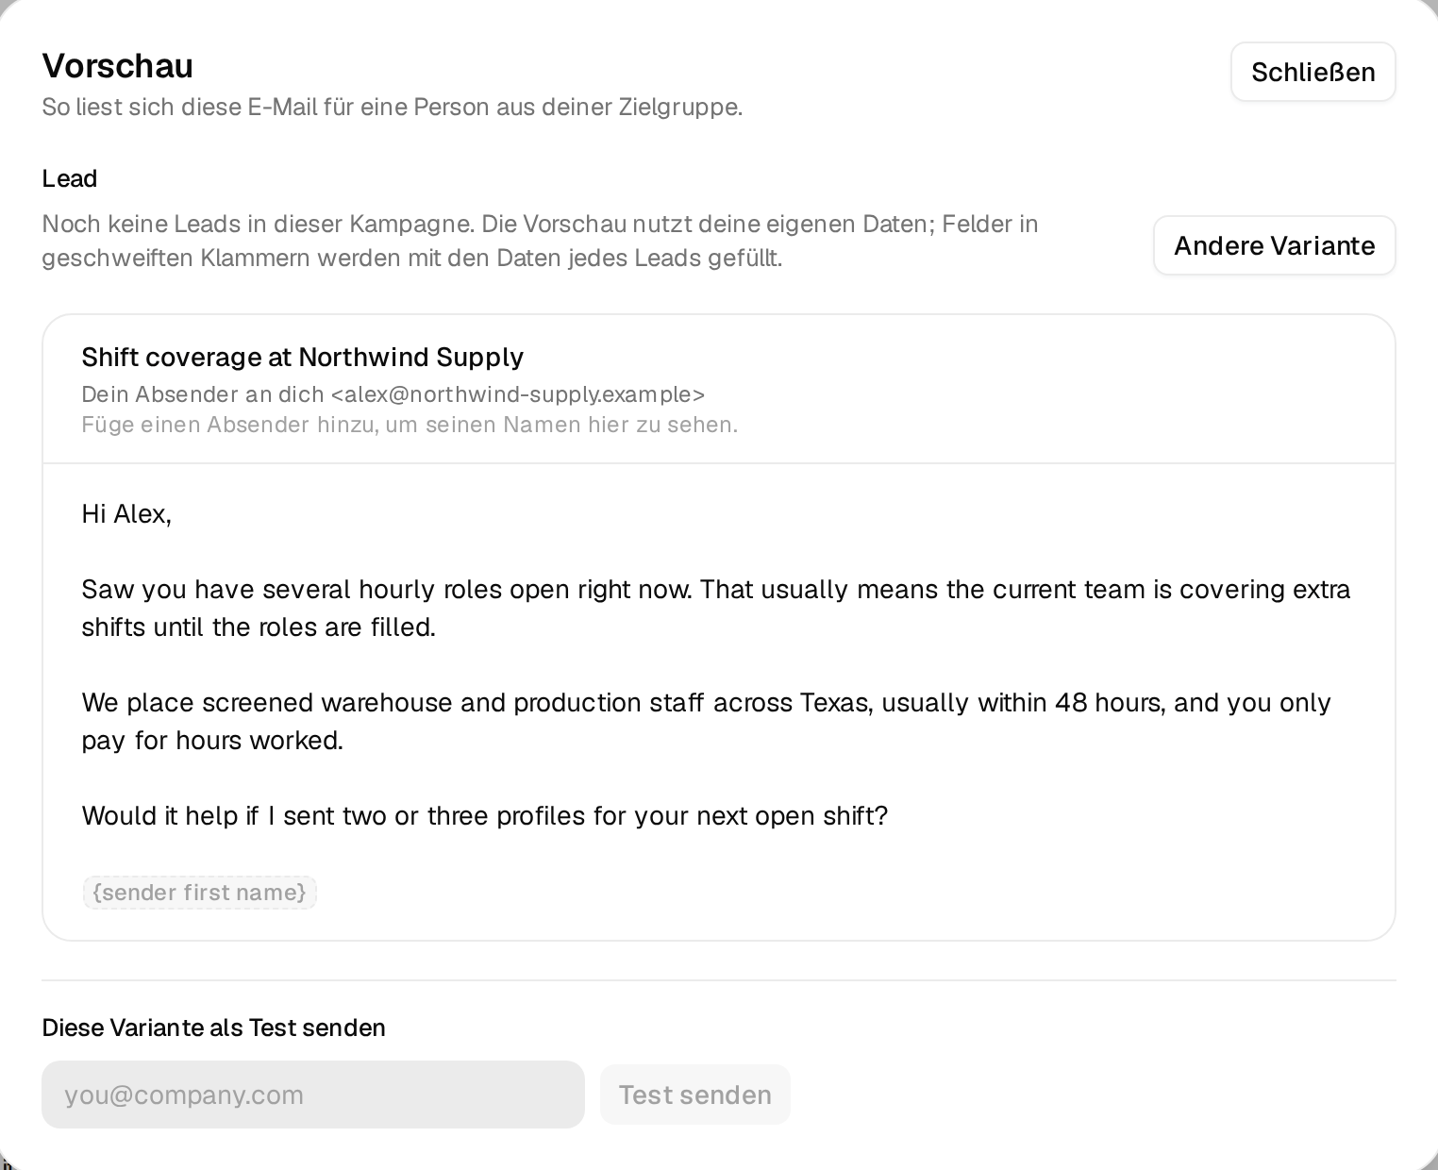Screen dimensions: 1438x1170
Task: Click the 'Vorschau' heading
Action: (118, 66)
